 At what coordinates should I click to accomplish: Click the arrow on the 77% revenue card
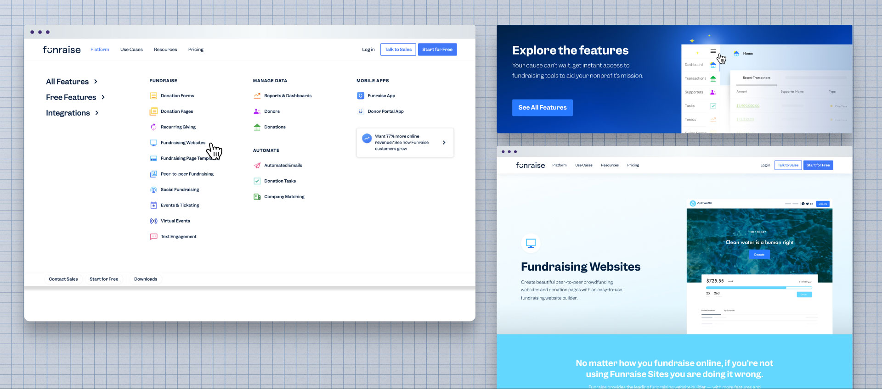coord(444,143)
